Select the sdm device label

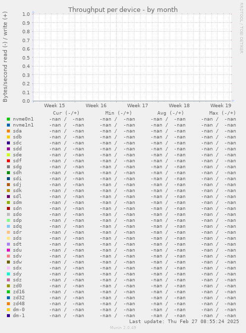tap(17, 202)
